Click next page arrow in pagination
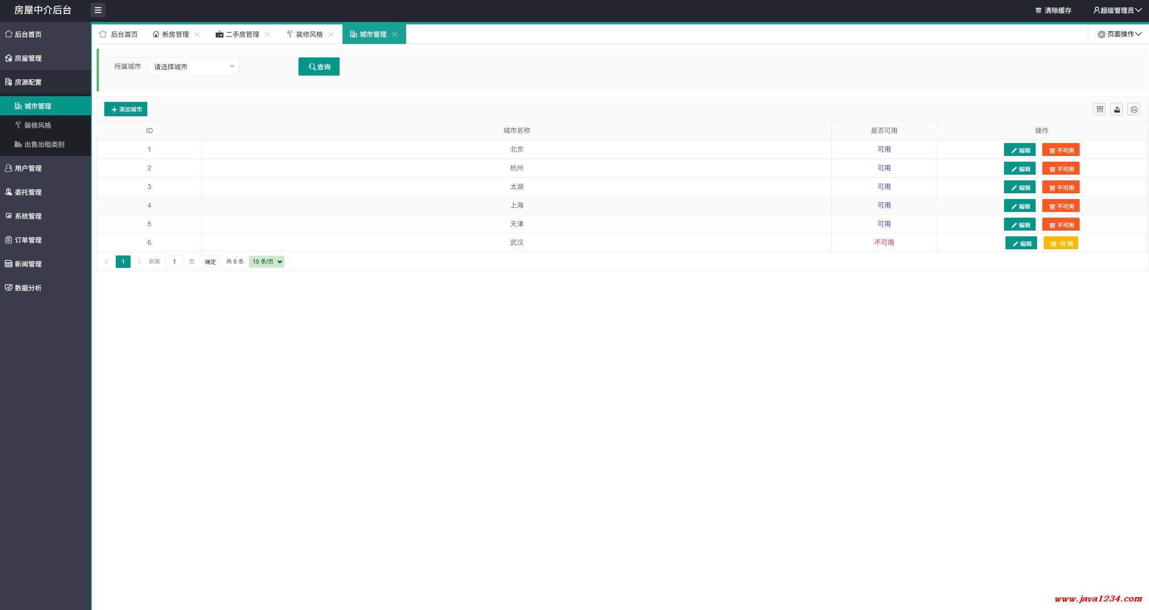1149x610 pixels. click(139, 262)
